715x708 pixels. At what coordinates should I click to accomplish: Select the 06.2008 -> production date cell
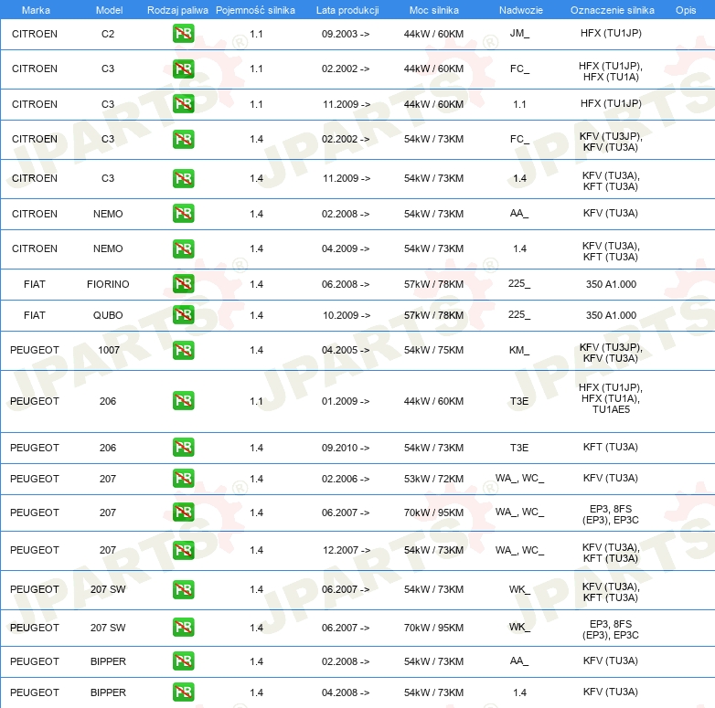tap(346, 284)
